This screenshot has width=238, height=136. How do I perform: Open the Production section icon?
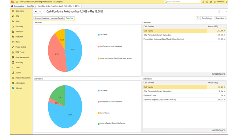pyautogui.click(x=13, y=37)
